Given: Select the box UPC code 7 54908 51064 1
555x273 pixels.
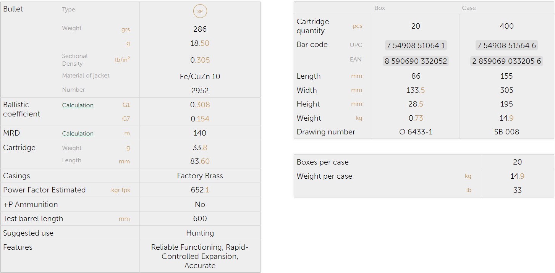Looking at the screenshot, I should click(416, 45).
